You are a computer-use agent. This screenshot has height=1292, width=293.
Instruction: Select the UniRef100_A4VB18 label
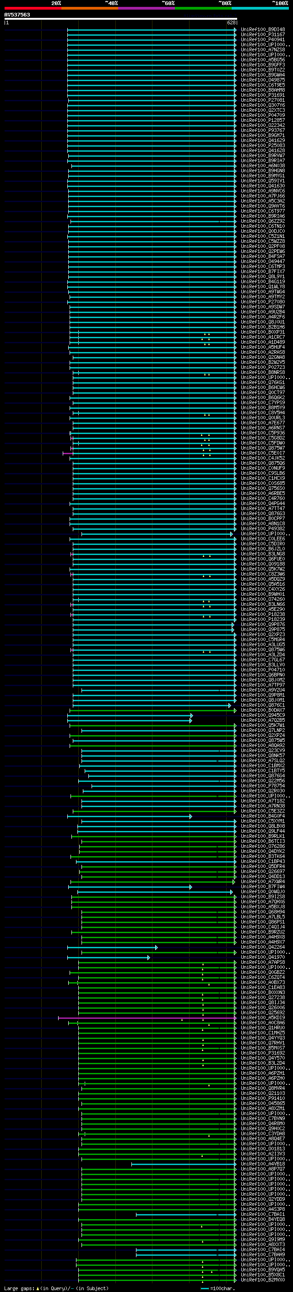click(x=263, y=1164)
